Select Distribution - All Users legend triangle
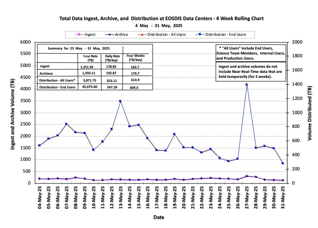Viewport: 318px width, 228px height. click(x=142, y=34)
